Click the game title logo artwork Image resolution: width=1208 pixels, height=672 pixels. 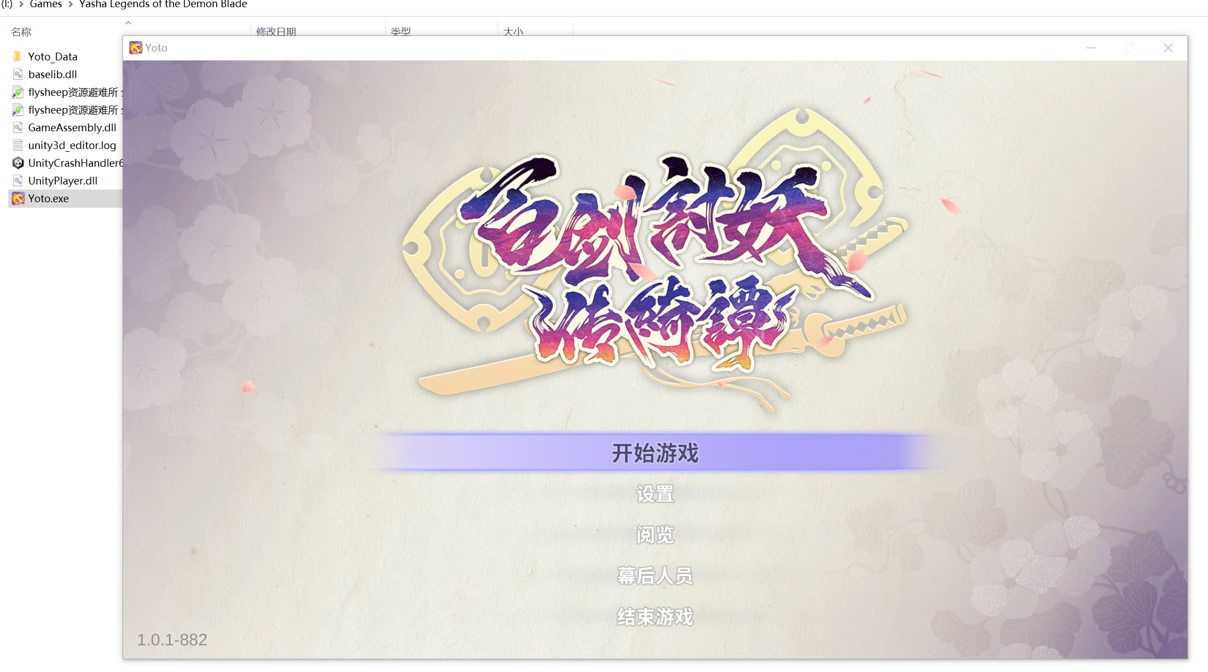click(x=654, y=260)
